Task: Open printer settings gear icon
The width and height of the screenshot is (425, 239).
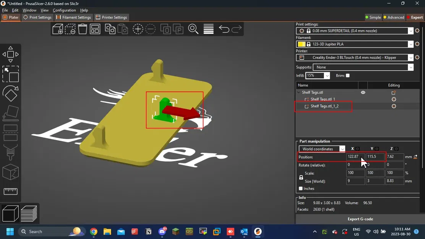Action: coord(417,57)
